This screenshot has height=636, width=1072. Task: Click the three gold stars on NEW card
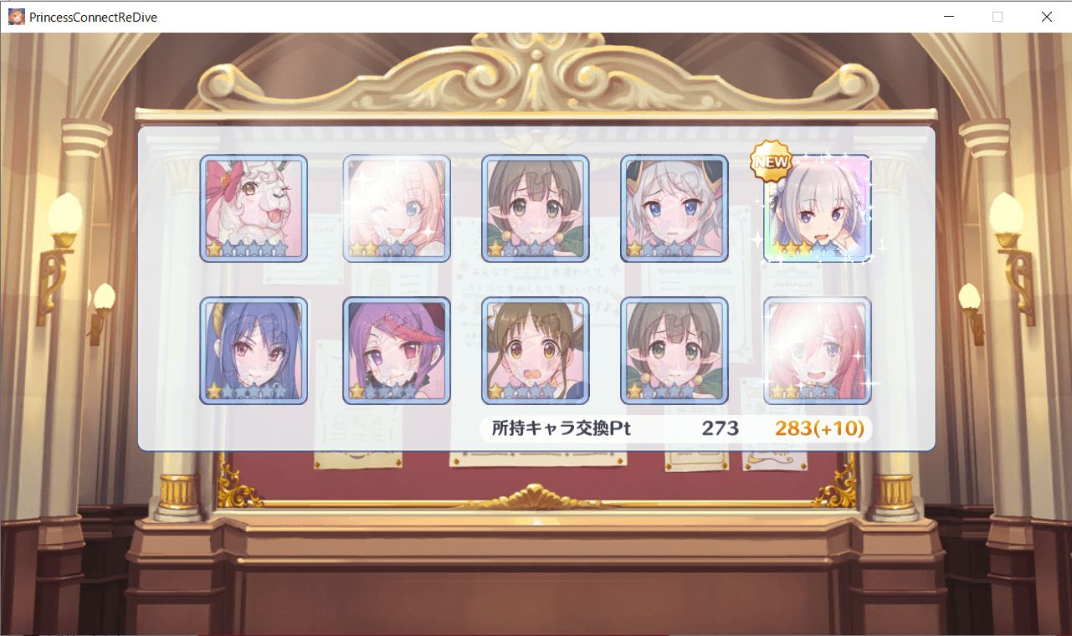(x=791, y=249)
